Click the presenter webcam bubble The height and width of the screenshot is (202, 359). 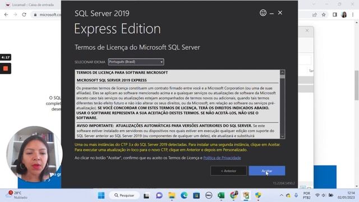click(x=34, y=154)
